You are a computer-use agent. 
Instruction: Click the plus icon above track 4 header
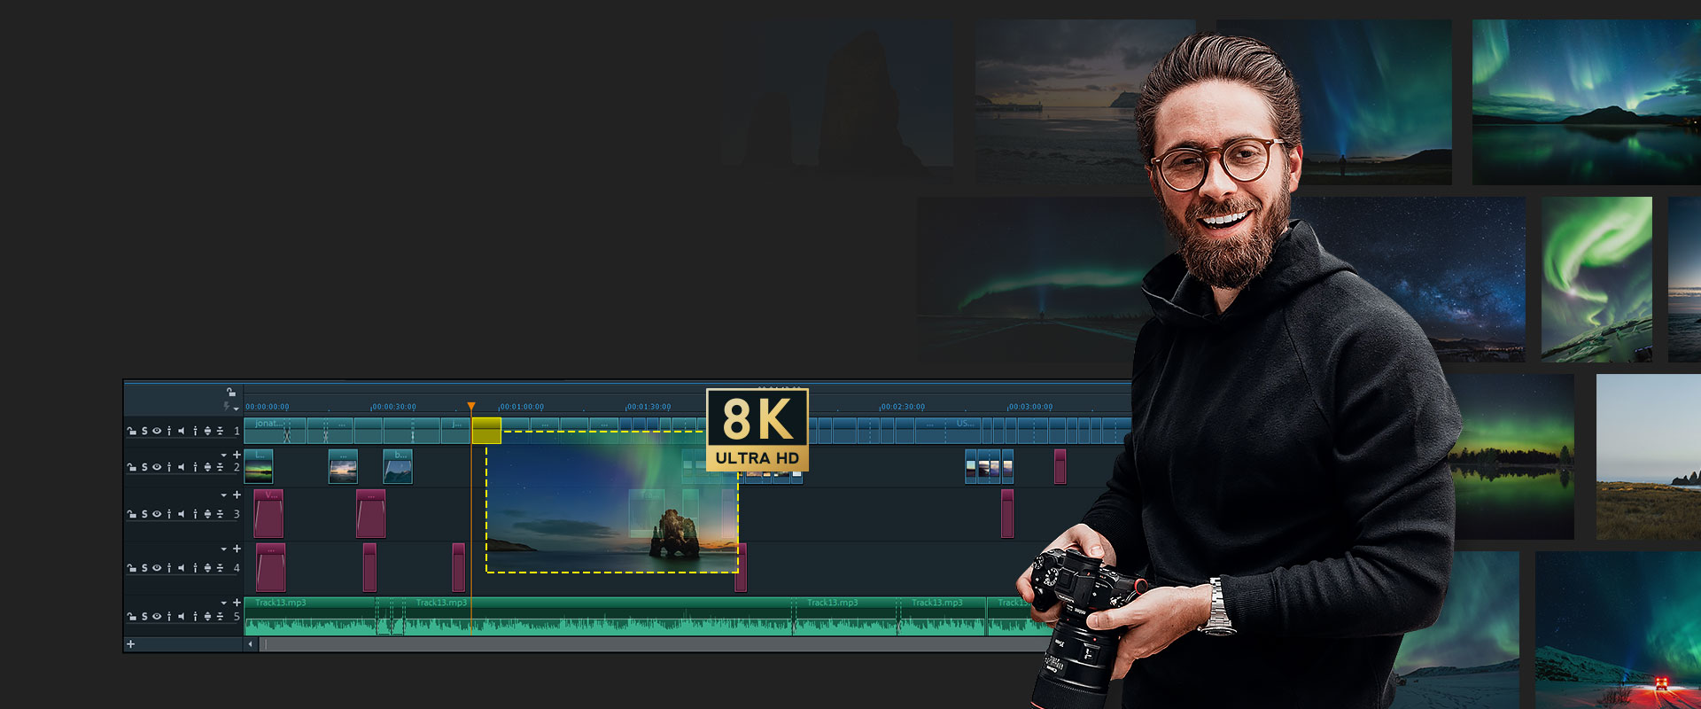tap(237, 549)
